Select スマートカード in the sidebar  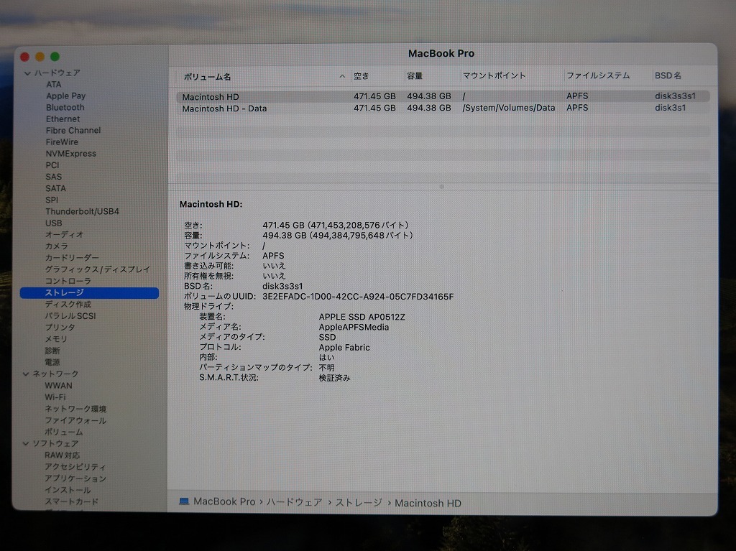point(71,501)
